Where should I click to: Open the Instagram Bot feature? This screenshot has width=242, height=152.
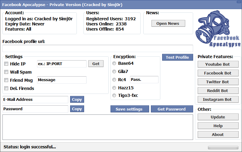pyautogui.click(x=218, y=99)
